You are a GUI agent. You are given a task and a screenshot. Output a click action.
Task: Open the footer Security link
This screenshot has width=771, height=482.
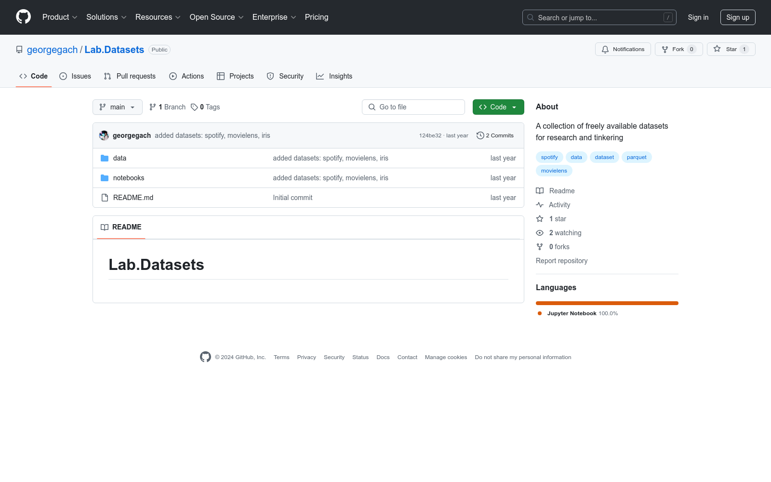point(334,357)
